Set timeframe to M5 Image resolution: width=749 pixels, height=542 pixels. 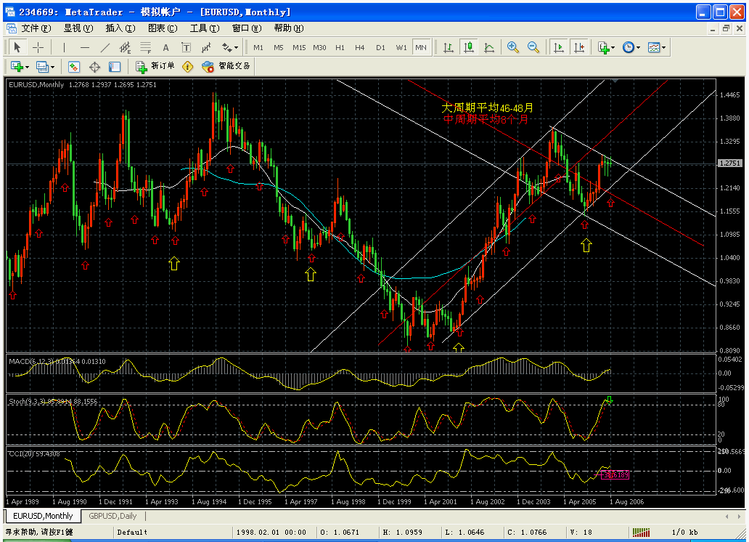279,47
